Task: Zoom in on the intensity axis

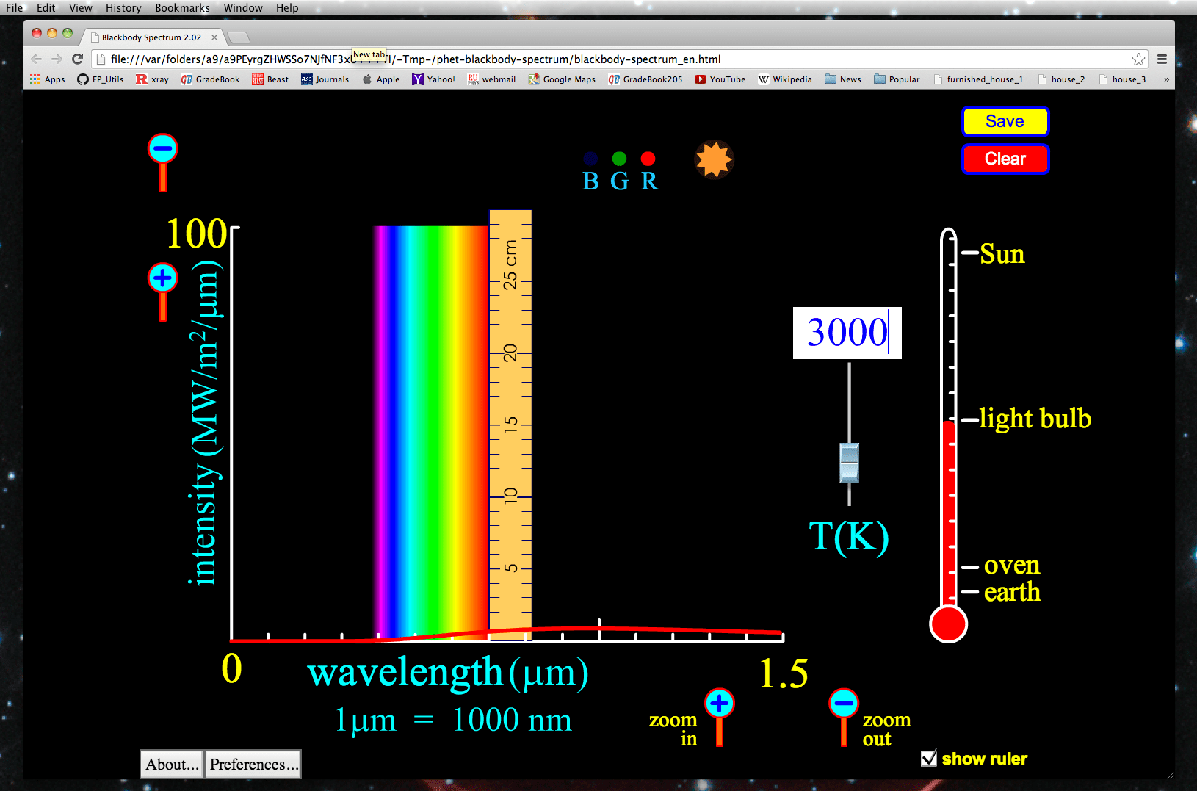Action: 162,277
